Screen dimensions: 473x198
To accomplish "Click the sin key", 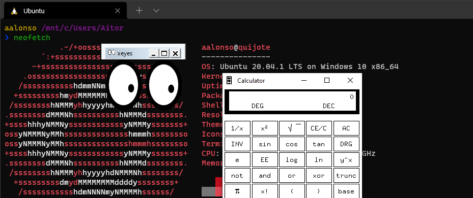I will pyautogui.click(x=265, y=144).
